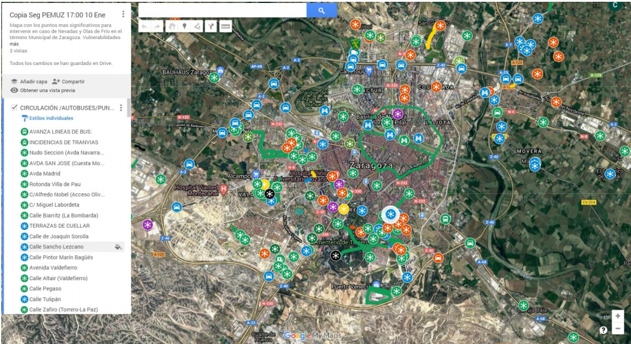Click the undo arrow in map toolbar
631x344 pixels.
coord(145,27)
